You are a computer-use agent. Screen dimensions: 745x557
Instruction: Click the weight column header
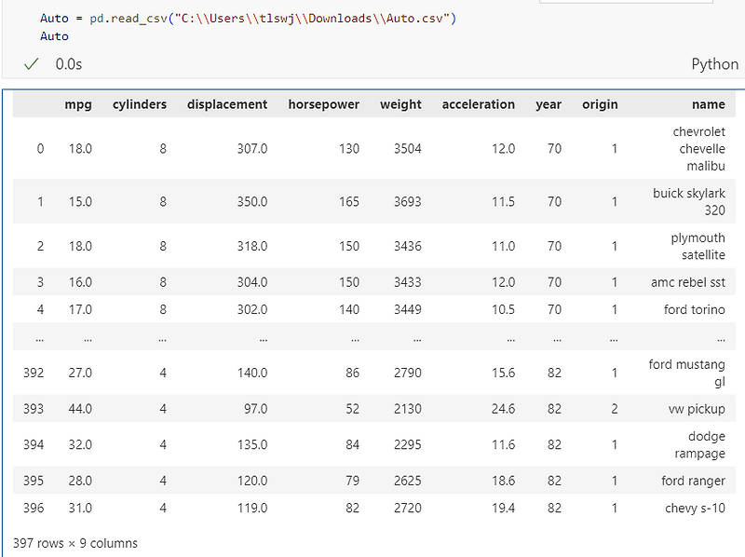click(x=400, y=104)
